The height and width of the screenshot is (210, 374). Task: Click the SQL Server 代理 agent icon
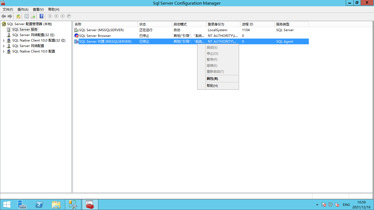[76, 41]
